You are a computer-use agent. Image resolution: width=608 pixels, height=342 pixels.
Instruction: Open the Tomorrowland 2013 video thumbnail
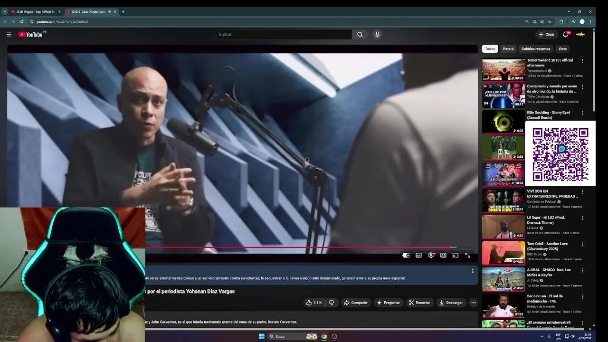click(x=503, y=69)
